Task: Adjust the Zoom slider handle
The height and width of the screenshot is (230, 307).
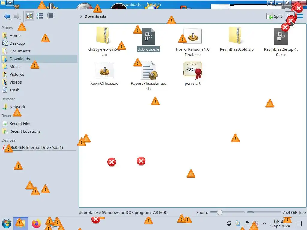Action: (x=220, y=212)
